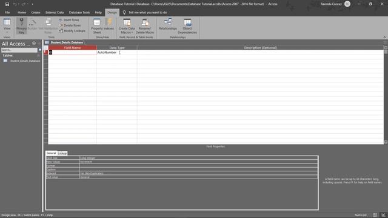Click the primary key row selector
388x218 pixels.
click(46, 53)
